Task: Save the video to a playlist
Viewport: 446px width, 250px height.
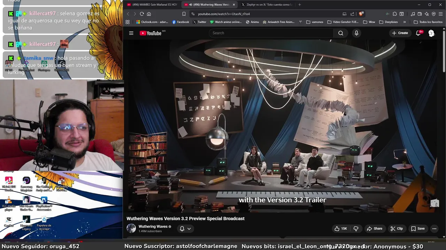Action: click(x=418, y=228)
